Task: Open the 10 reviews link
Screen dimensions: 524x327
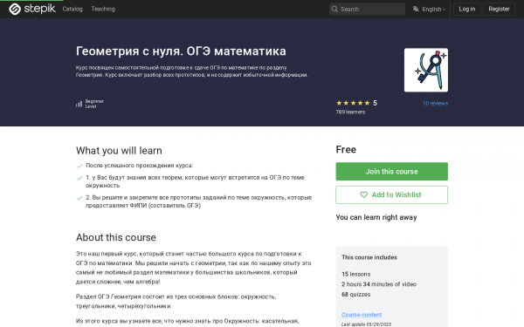Action: point(435,103)
